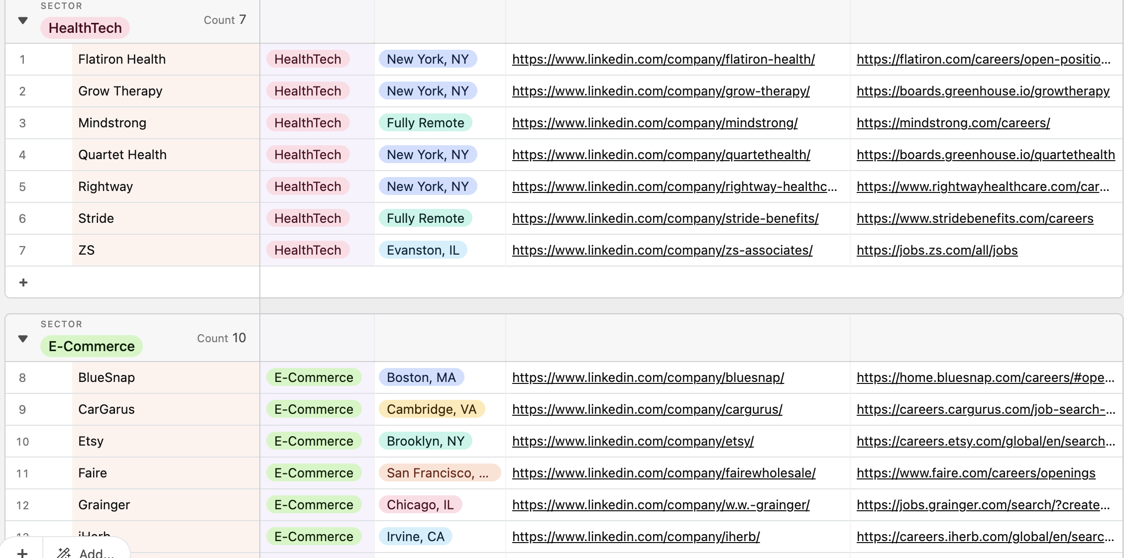
Task: Open Etsy LinkedIn company link
Action: tap(633, 441)
